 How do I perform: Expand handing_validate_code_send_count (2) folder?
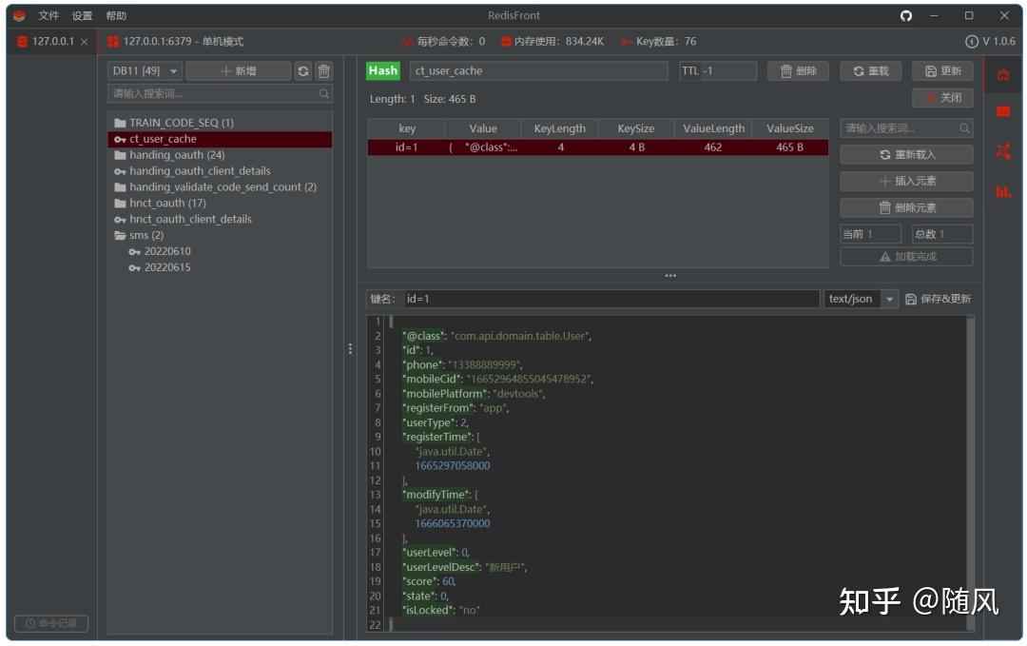coord(215,186)
